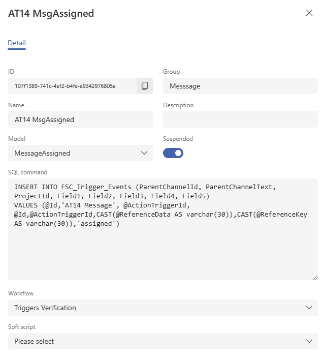This screenshot has width=323, height=361.
Task: Click the Workflow label
Action: pyautogui.click(x=21, y=293)
